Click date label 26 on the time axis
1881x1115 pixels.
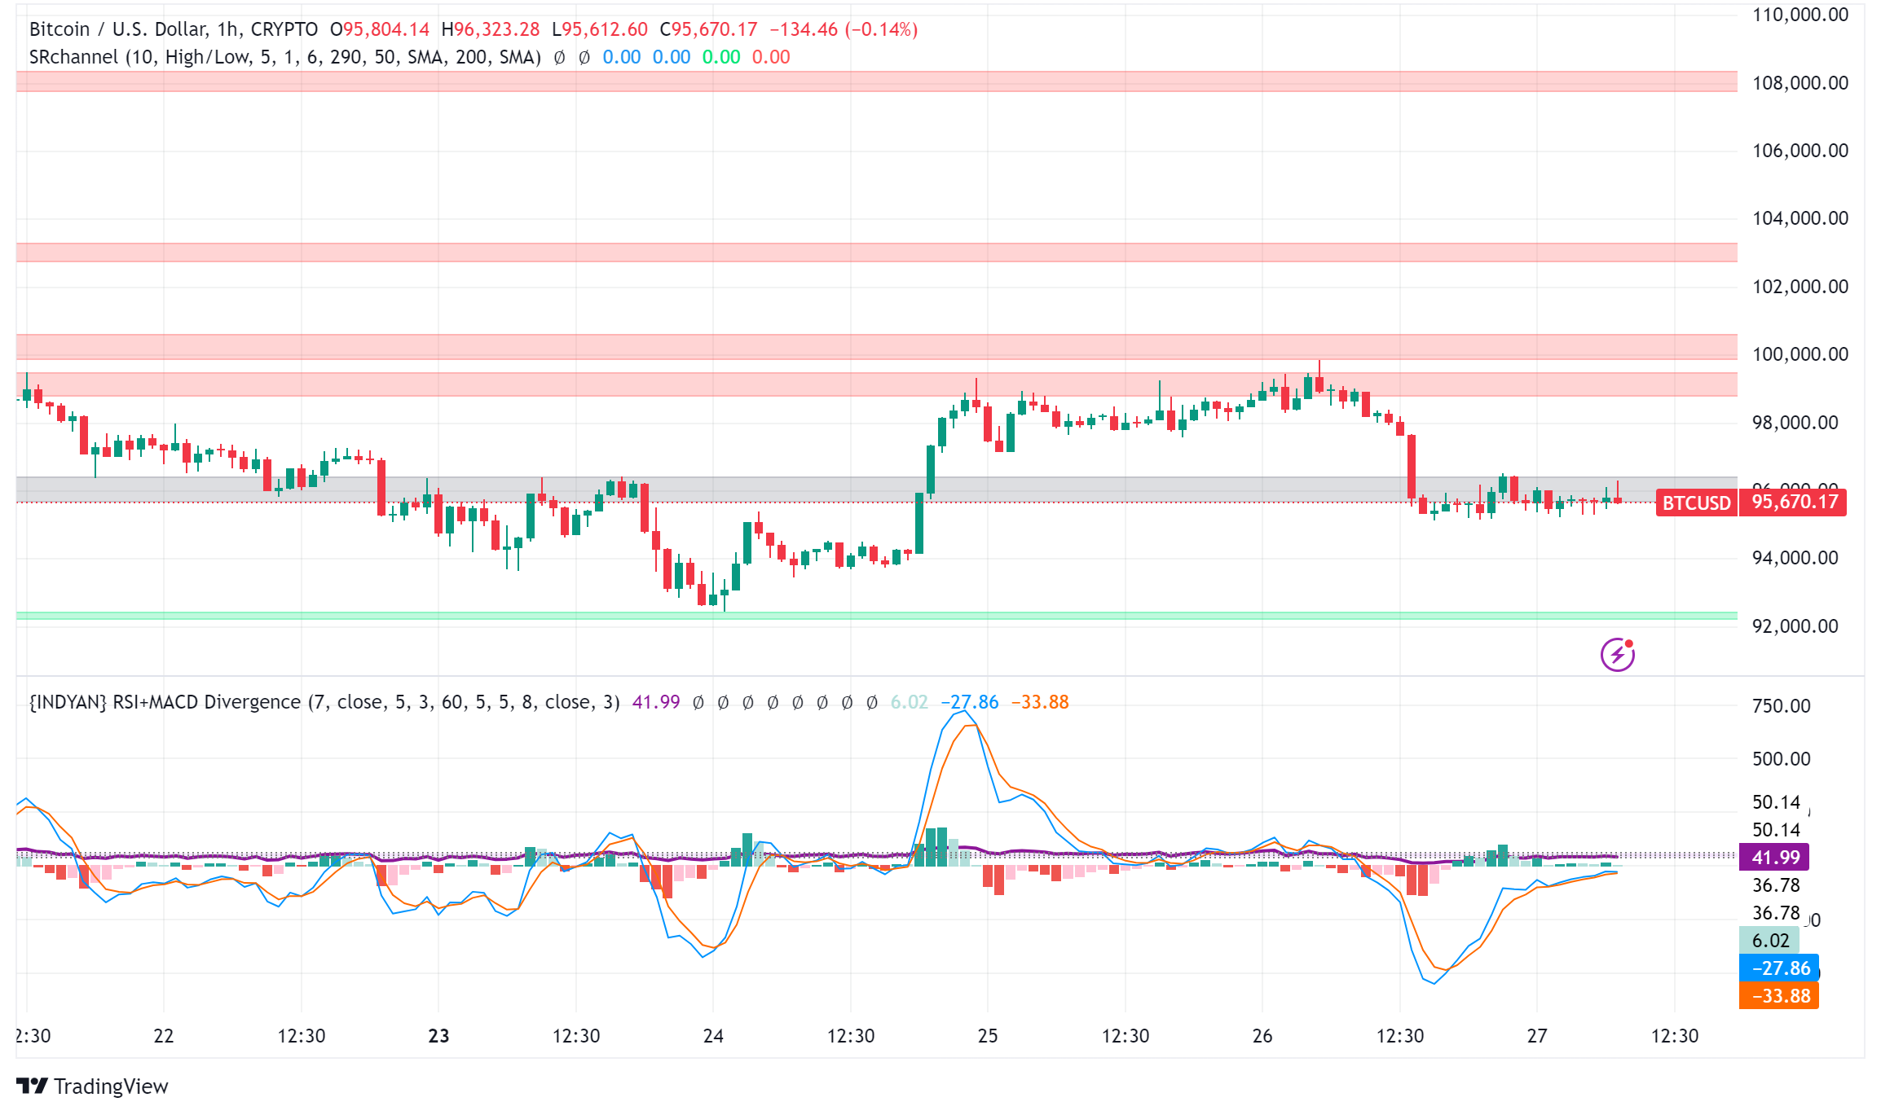tap(1262, 1036)
